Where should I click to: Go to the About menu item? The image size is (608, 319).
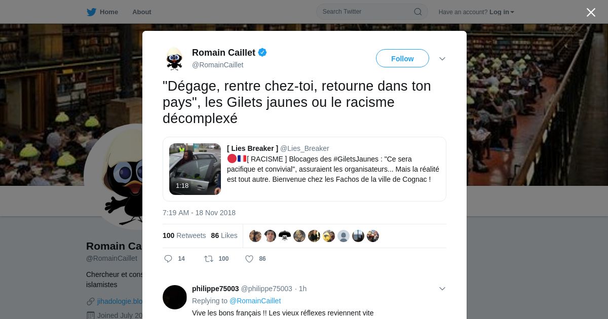142,12
